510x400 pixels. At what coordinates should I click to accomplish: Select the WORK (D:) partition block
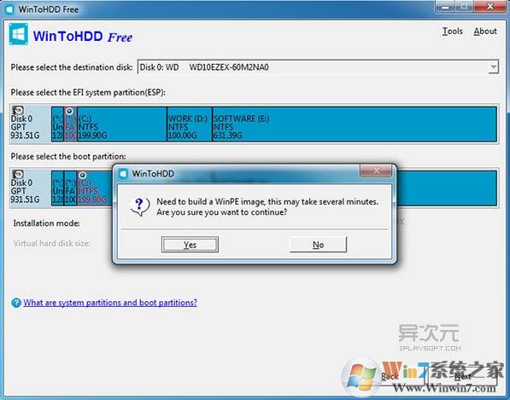[190, 125]
